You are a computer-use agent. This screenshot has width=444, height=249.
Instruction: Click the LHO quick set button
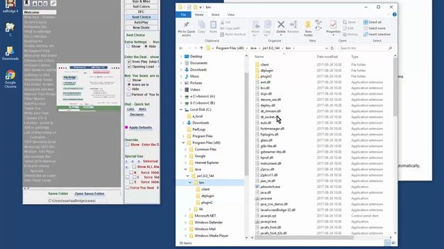pos(130,109)
